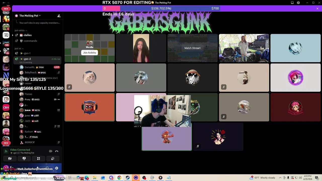Start screen sharing with the share screen button

[x=24, y=159]
